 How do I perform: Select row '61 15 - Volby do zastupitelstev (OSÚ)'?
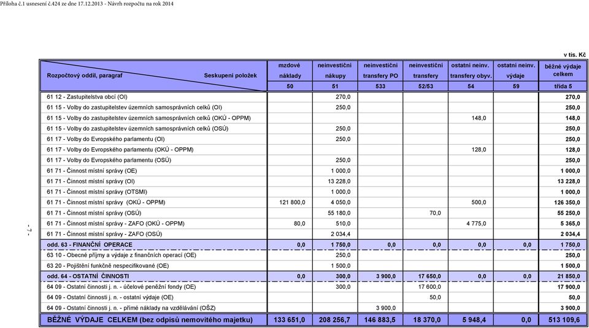pos(313,128)
